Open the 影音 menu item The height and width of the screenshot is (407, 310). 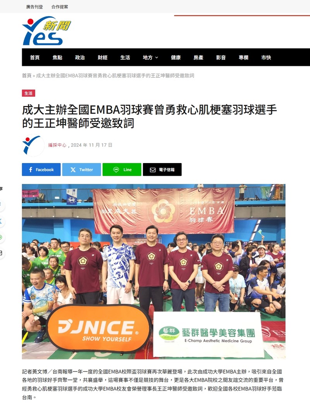pos(221,57)
